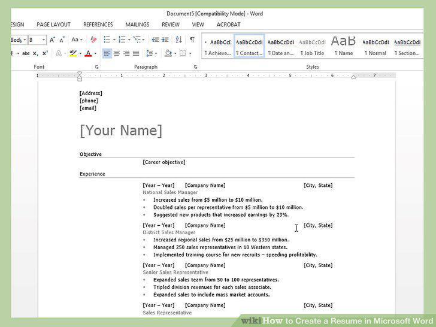Open the font name combo box
Screen dimensions: 436x327
coord(19,40)
